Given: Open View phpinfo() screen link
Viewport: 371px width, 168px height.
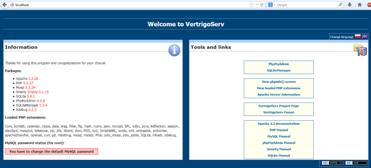Looking at the screenshot, I should [x=279, y=82].
